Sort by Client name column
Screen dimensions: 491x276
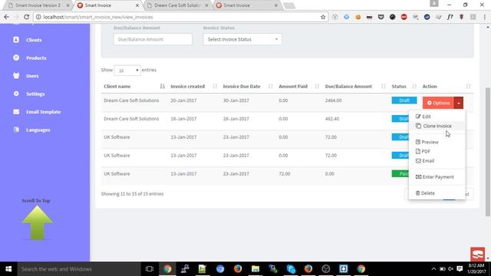pyautogui.click(x=134, y=87)
